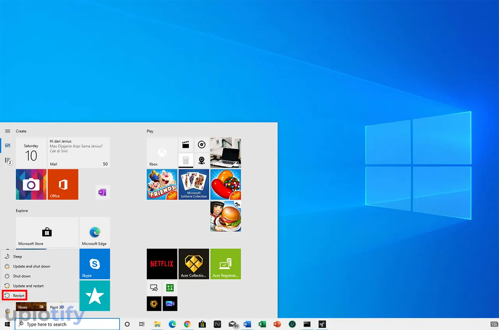
Task: Open the Saturday 10 Calendar tile
Action: (x=31, y=153)
